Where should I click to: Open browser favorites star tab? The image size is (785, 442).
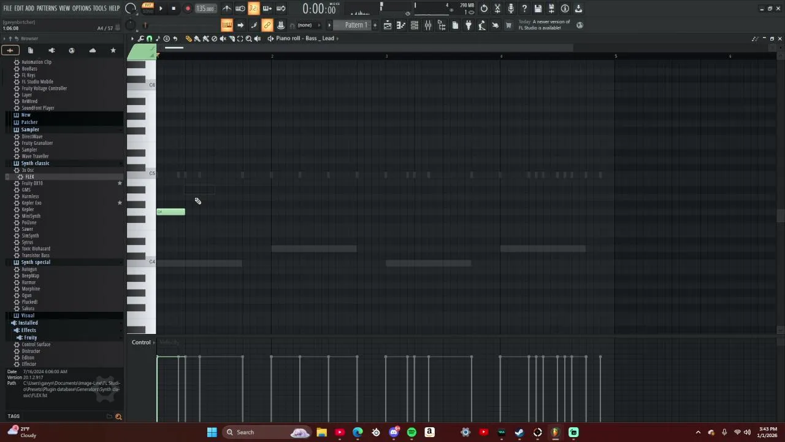(113, 50)
